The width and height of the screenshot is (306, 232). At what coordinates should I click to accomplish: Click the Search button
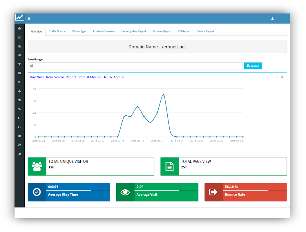[253, 66]
